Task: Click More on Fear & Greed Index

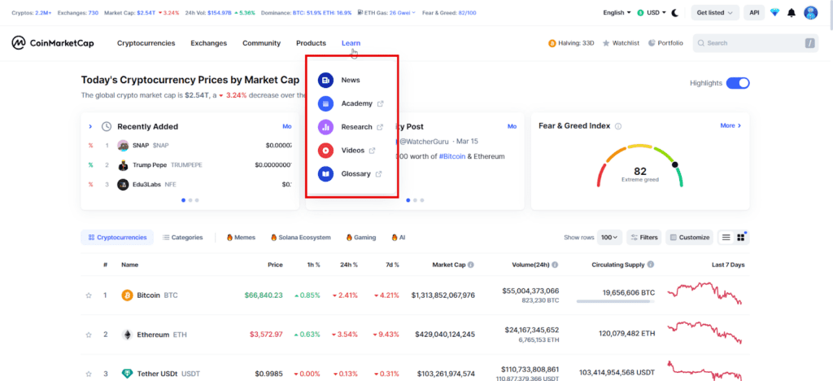Action: click(731, 126)
